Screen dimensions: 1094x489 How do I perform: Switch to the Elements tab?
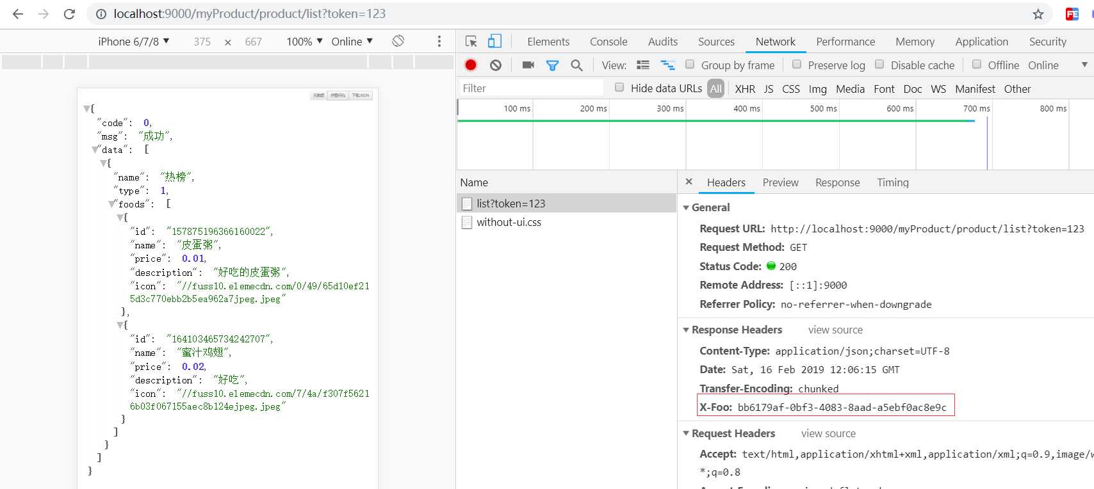[548, 42]
